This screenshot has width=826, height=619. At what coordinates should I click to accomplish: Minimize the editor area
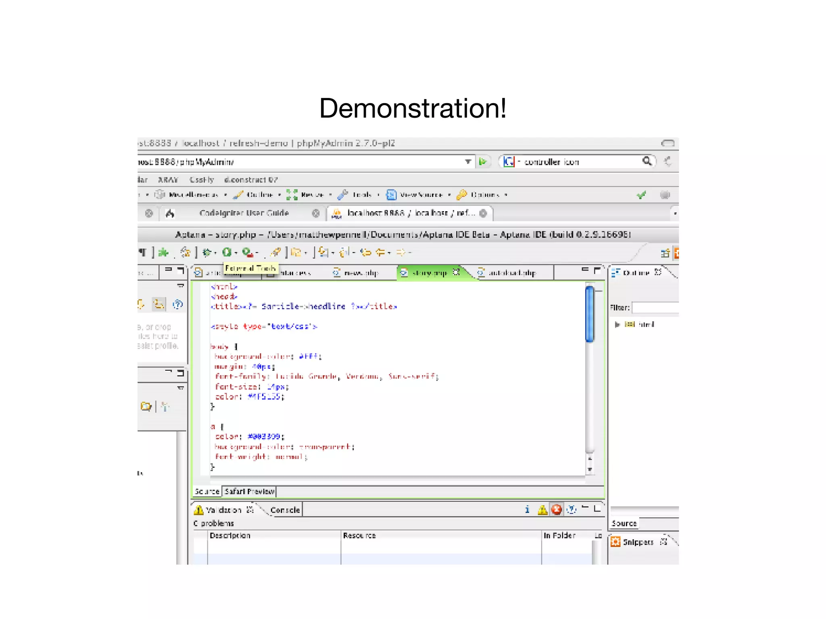click(x=585, y=269)
